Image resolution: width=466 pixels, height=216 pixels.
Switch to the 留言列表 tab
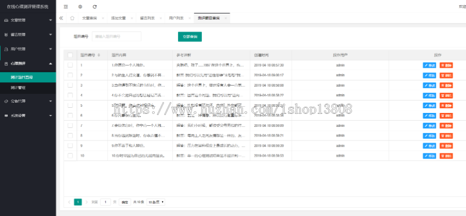pyautogui.click(x=147, y=18)
